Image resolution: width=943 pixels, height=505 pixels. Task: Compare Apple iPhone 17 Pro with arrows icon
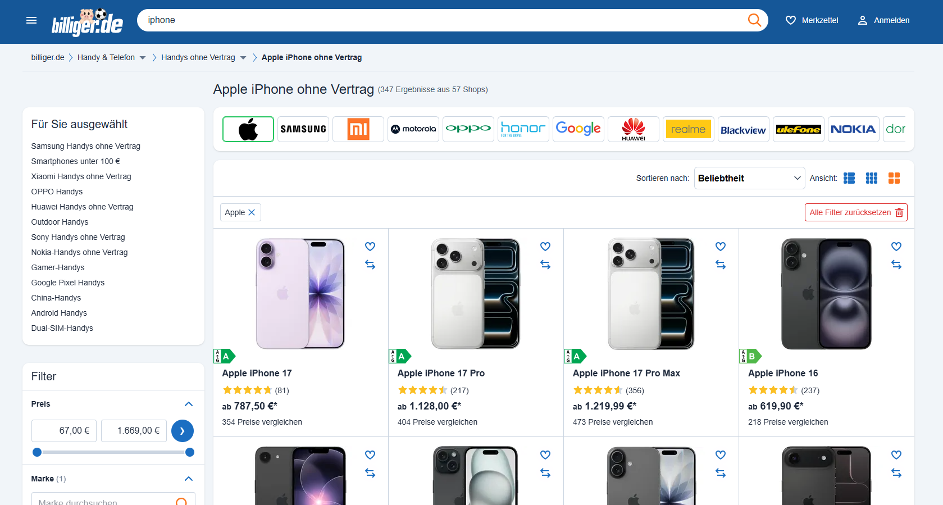[x=545, y=265]
